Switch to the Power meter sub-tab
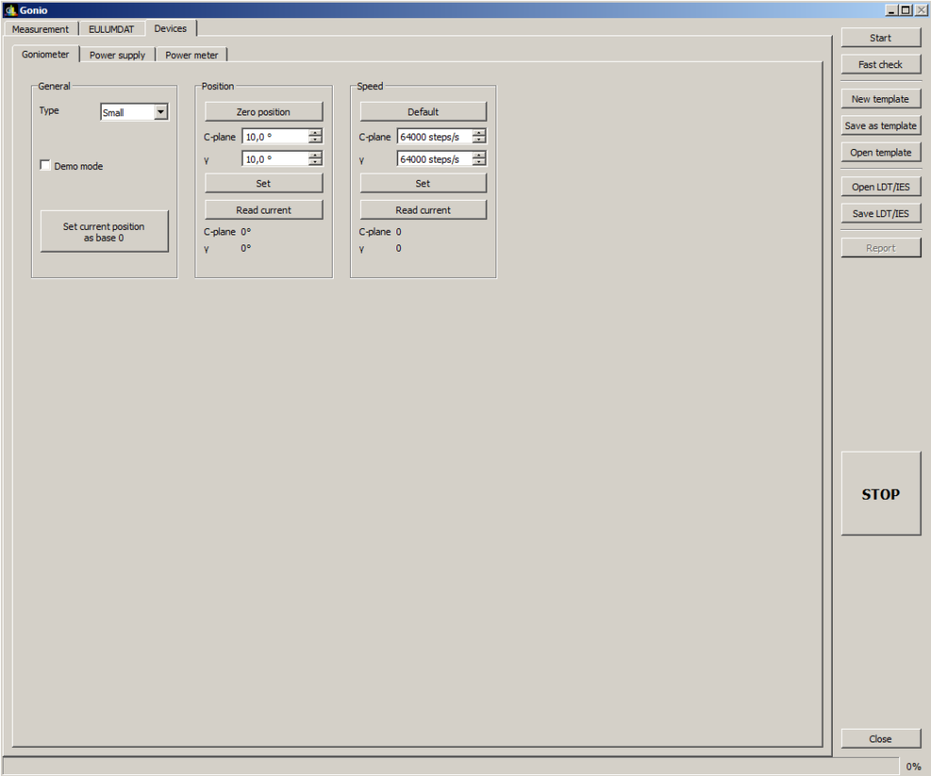 tap(192, 55)
